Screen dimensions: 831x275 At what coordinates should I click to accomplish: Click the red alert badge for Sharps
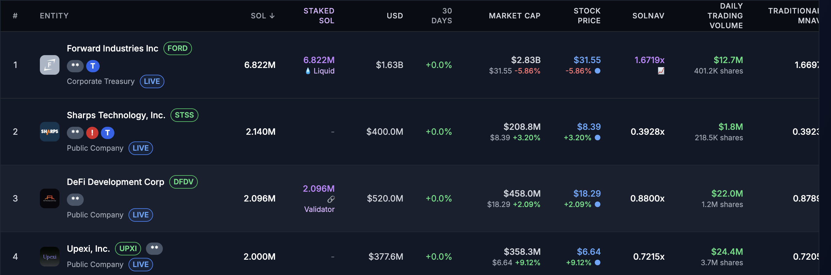(x=92, y=132)
